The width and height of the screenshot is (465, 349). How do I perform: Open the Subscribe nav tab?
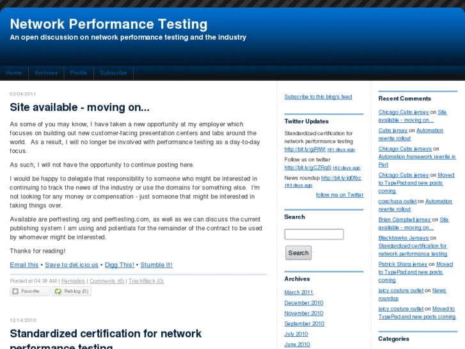tap(113, 73)
